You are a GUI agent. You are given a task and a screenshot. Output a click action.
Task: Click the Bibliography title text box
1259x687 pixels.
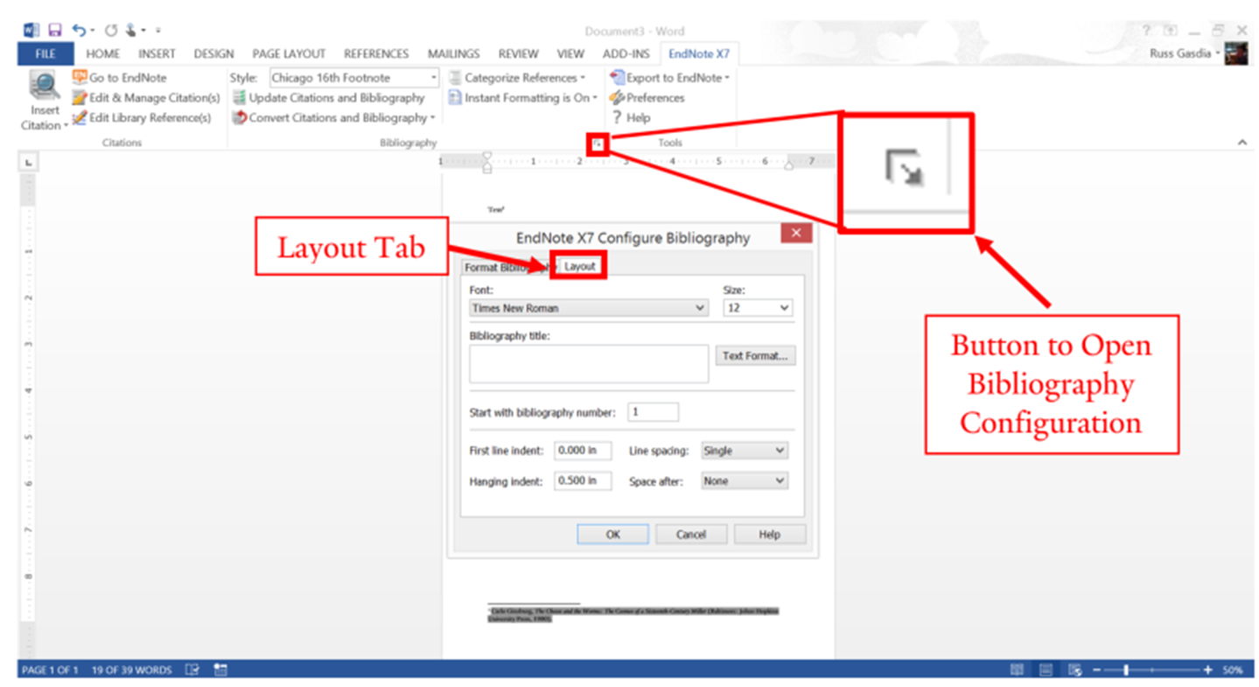589,363
